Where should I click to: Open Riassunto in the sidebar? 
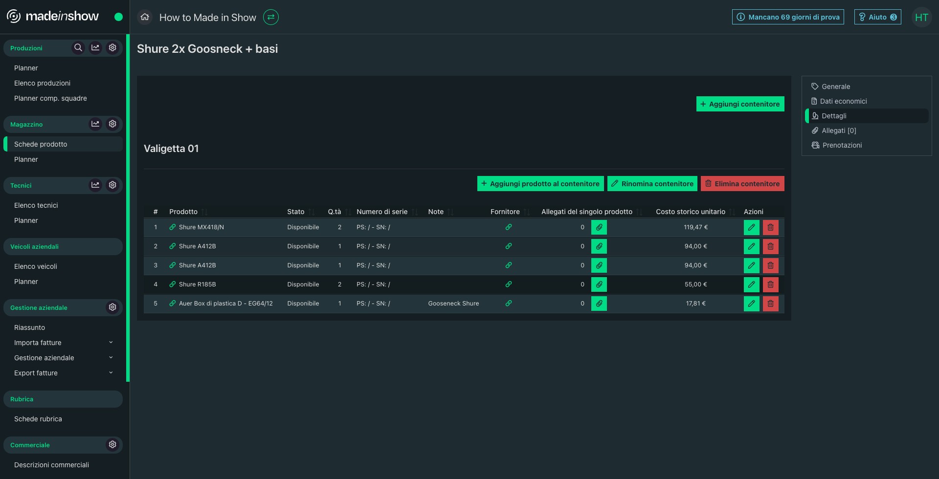pyautogui.click(x=29, y=327)
